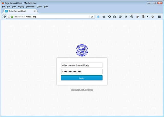The image size is (164, 117).
Task: Bookmark this page with the star icon
Action: tap(109, 17)
